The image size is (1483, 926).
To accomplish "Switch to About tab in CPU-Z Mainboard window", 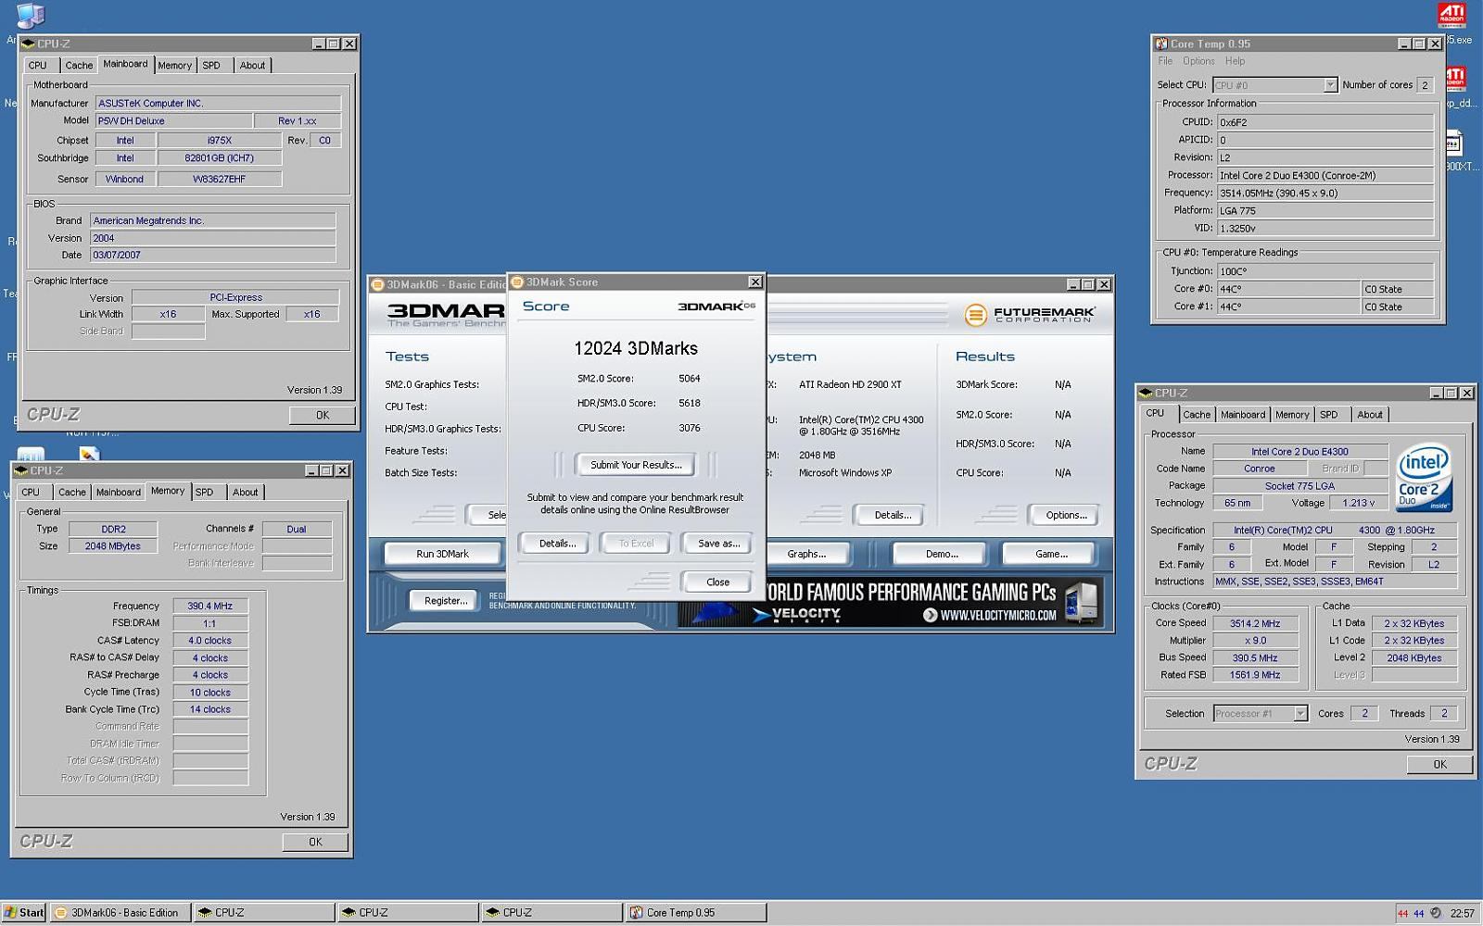I will pos(252,66).
